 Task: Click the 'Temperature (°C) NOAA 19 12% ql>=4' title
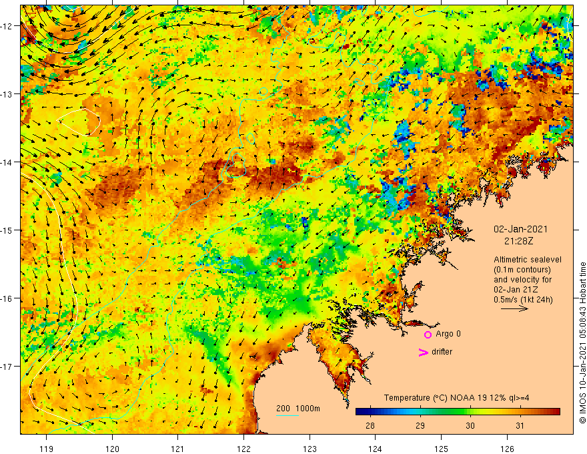pos(456,398)
